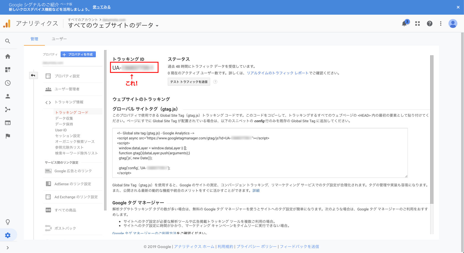Open 利用規約 footer link
Viewport: 464px width, 253px height.
pyautogui.click(x=225, y=247)
